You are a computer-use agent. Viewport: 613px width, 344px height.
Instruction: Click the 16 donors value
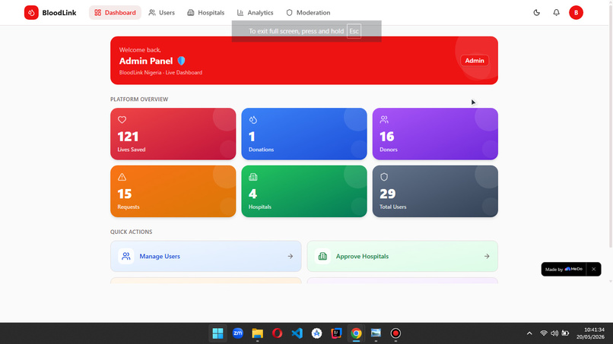386,137
